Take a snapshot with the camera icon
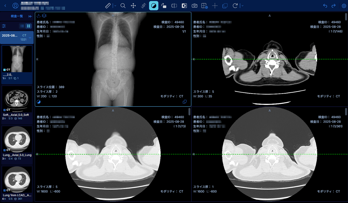 click(x=194, y=6)
